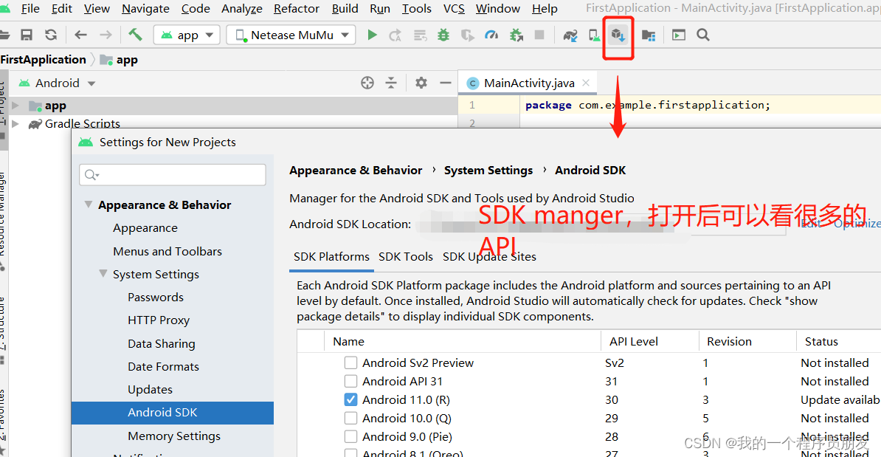Navigate back with the left arrow icon

coord(81,35)
